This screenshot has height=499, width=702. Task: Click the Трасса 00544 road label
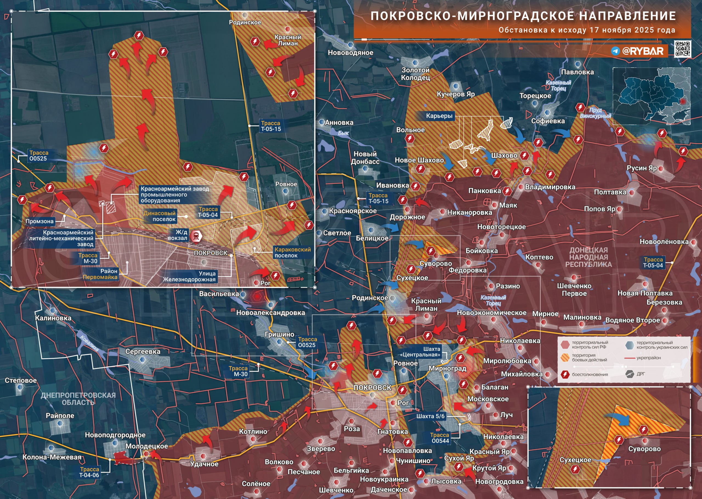[x=440, y=438]
